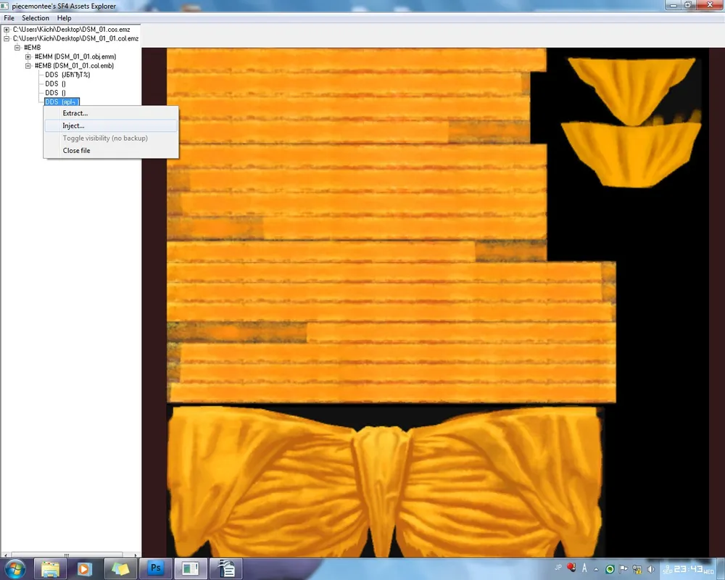Open the Windows Start menu orb
Image resolution: width=725 pixels, height=580 pixels.
coord(15,568)
